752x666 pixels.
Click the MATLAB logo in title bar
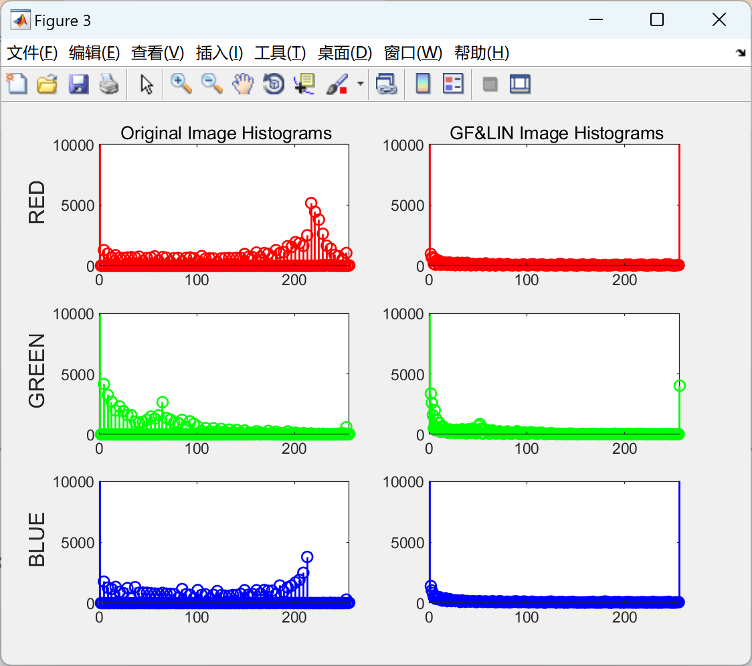[20, 20]
